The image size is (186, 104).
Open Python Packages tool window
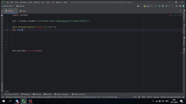click(x=61, y=94)
